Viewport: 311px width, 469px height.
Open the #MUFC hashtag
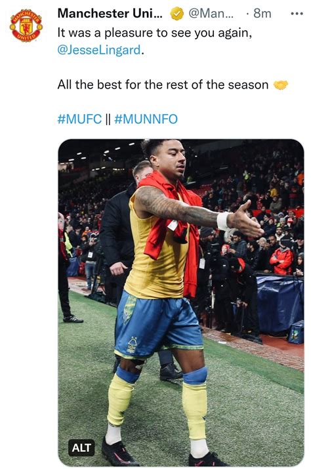click(79, 119)
